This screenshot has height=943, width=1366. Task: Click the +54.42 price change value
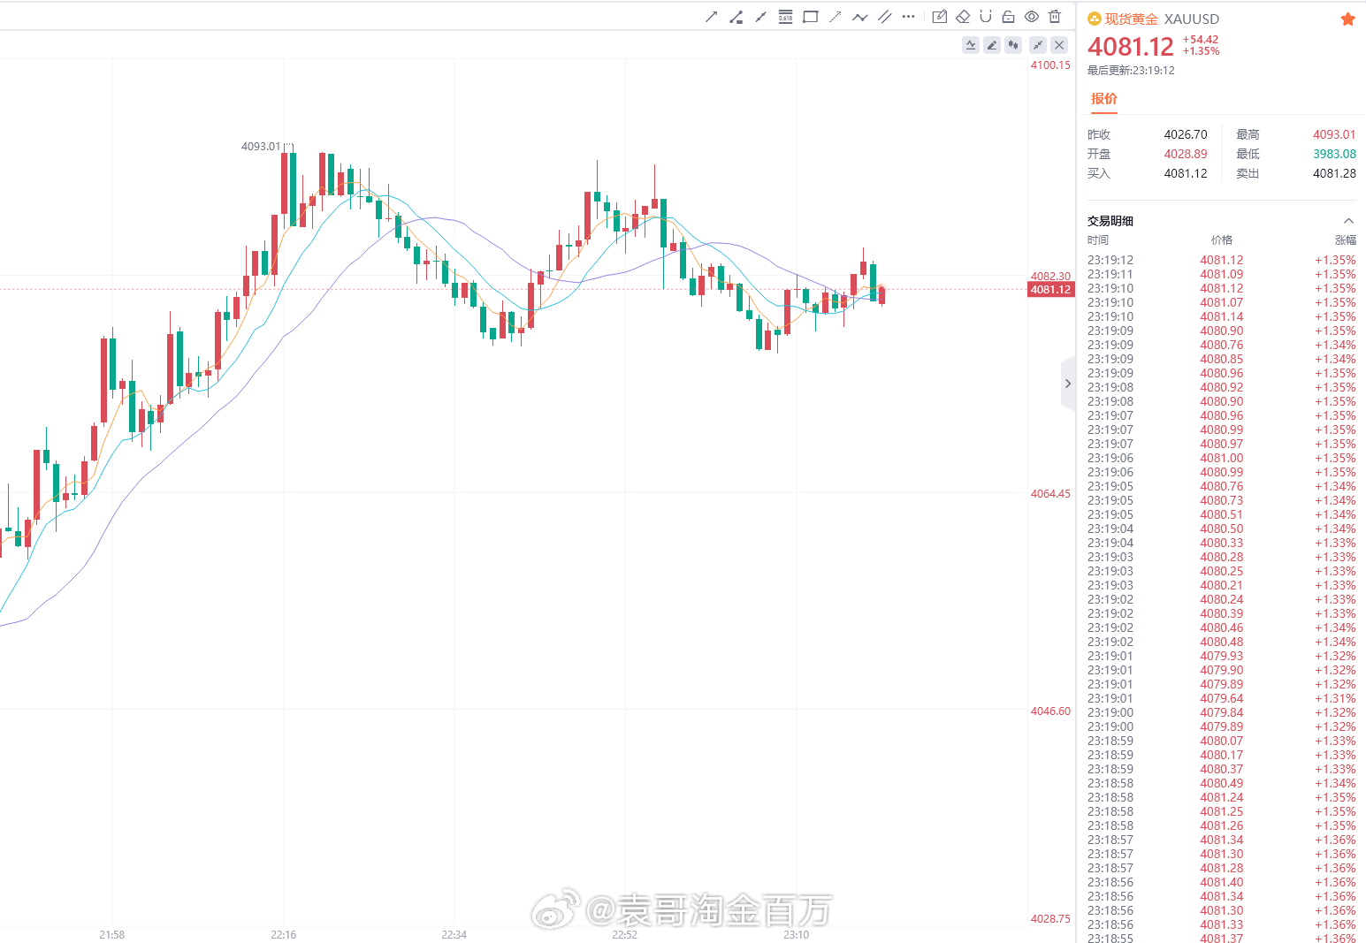(1201, 40)
